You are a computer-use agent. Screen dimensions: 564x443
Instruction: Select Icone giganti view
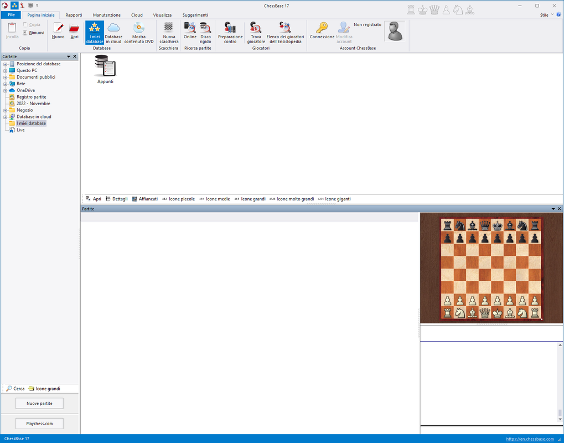334,199
